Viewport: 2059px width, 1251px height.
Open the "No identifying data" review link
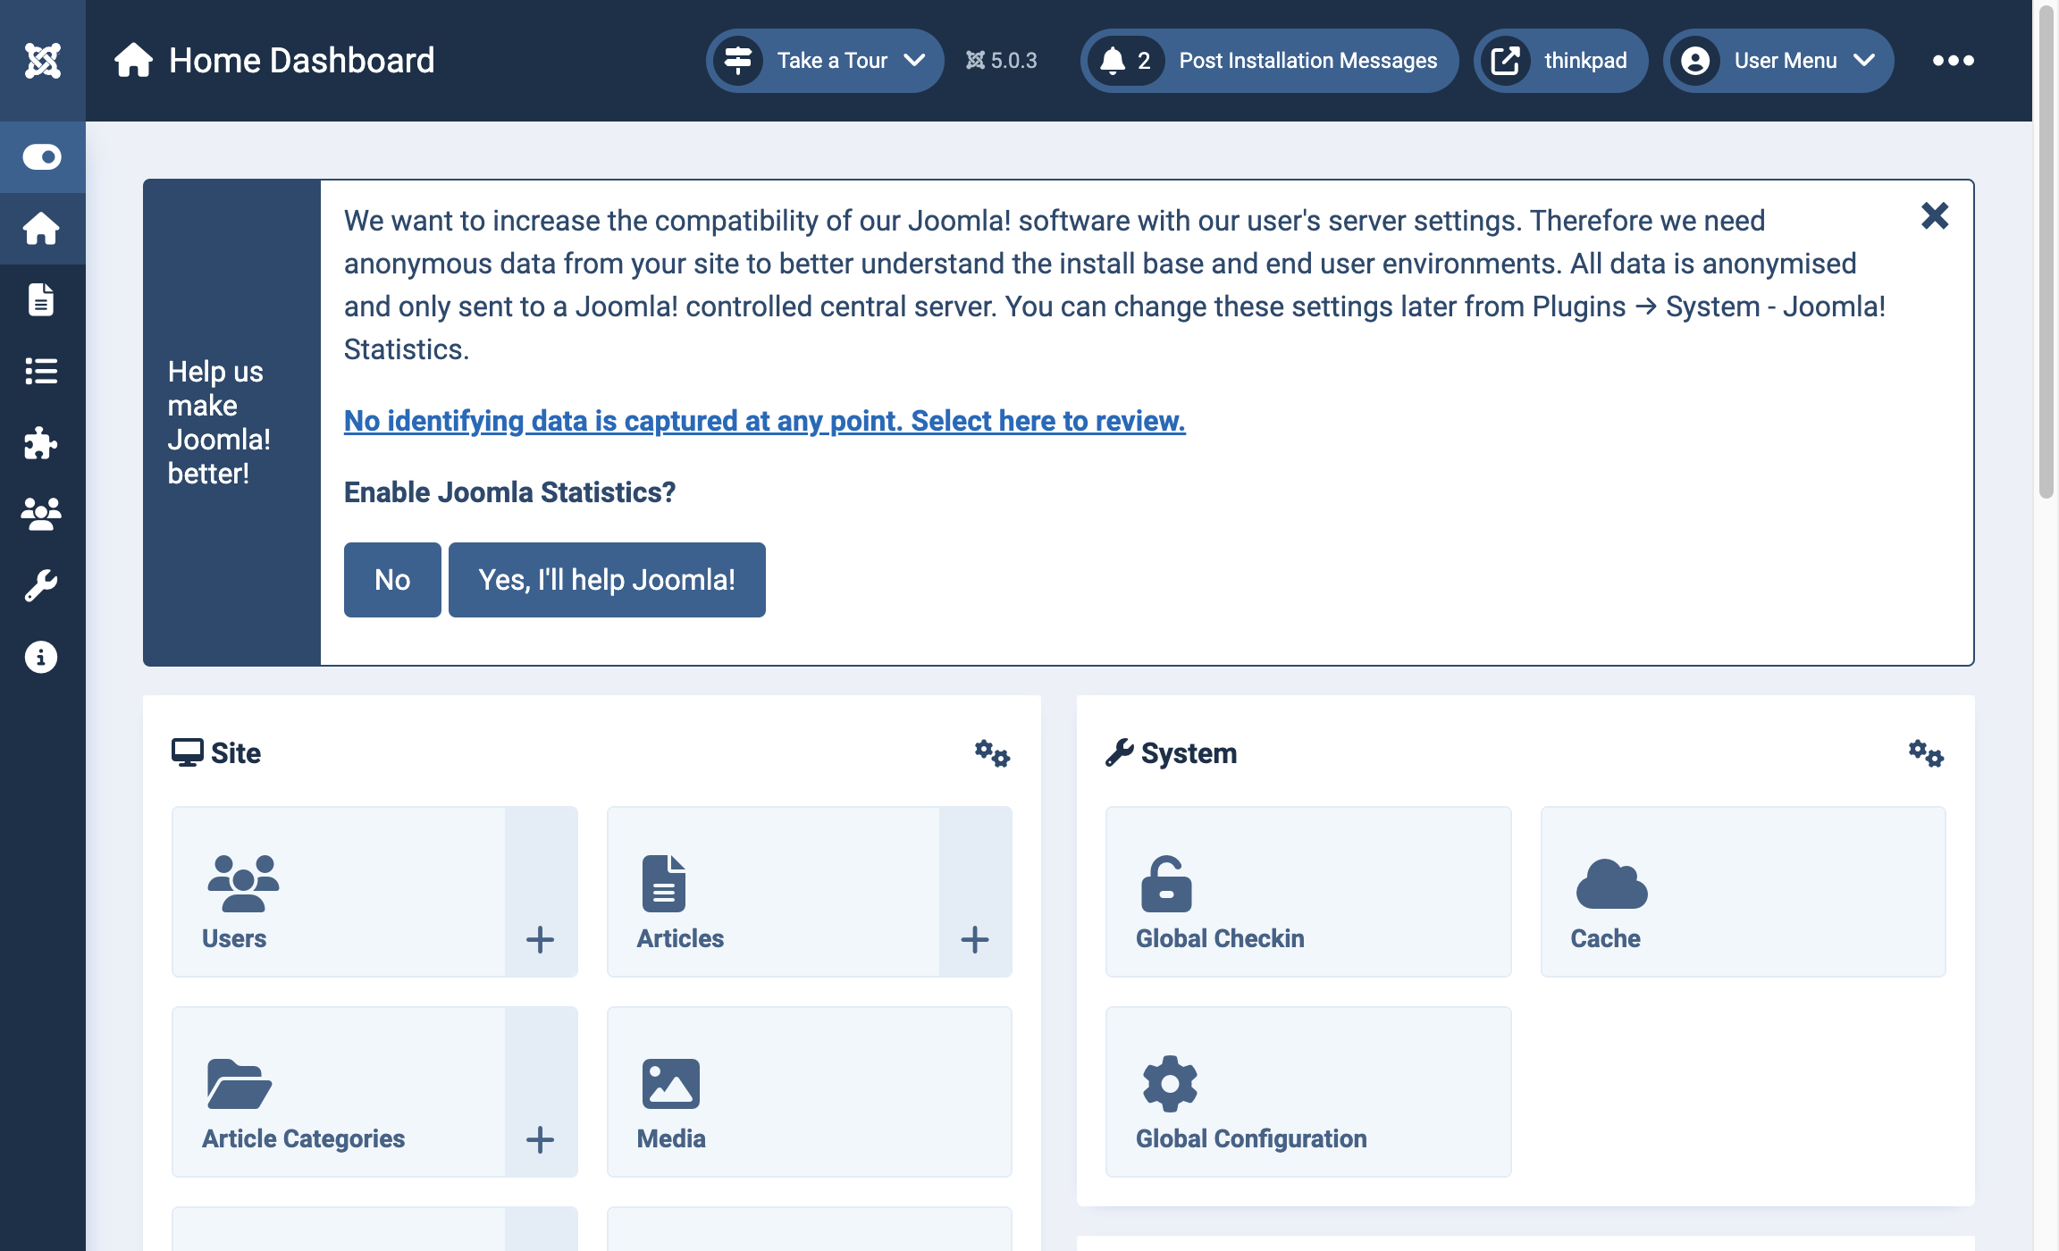(764, 420)
